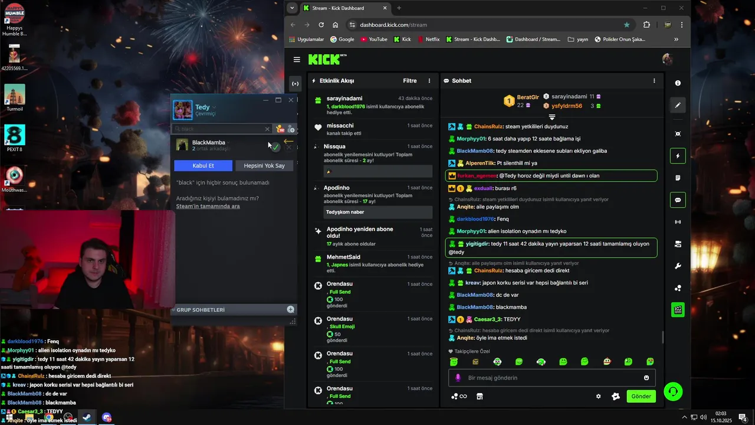Toggle the chat bubble panel icon
755x425 pixels.
[x=678, y=200]
